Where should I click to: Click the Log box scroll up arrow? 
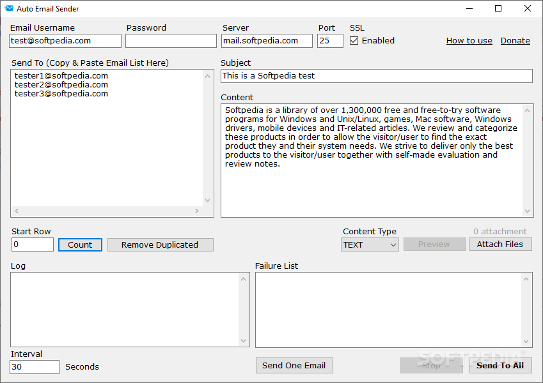tap(243, 279)
